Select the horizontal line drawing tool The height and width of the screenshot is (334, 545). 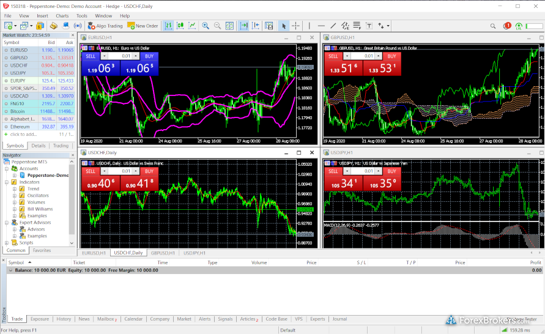[x=321, y=26]
